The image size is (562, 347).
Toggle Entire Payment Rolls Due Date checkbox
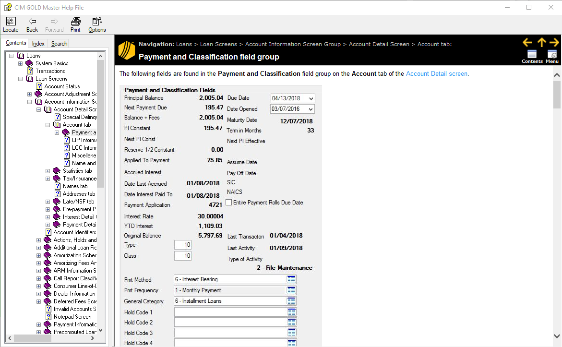(x=228, y=202)
